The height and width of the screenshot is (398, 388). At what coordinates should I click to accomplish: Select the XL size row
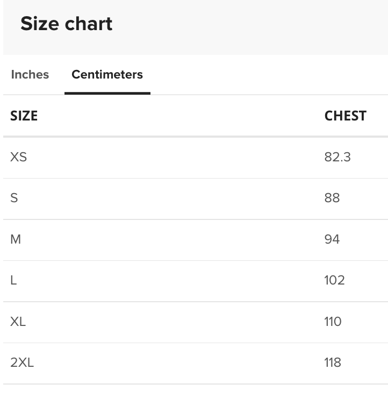pos(196,322)
